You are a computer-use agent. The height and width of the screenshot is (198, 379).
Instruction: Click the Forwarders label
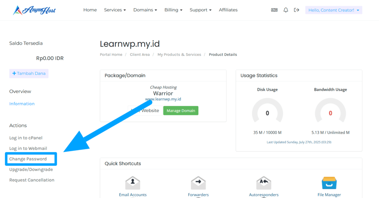198,195
